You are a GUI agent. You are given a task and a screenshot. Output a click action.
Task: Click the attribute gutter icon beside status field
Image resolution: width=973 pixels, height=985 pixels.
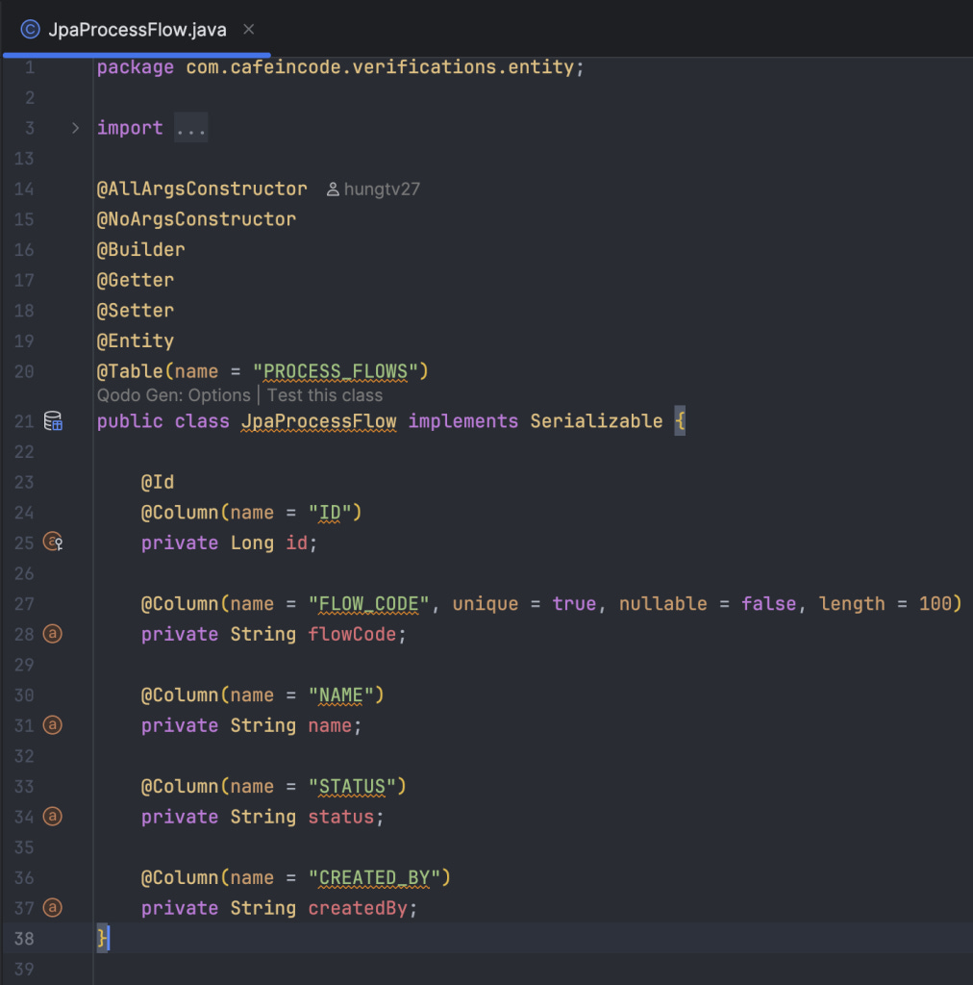click(52, 816)
